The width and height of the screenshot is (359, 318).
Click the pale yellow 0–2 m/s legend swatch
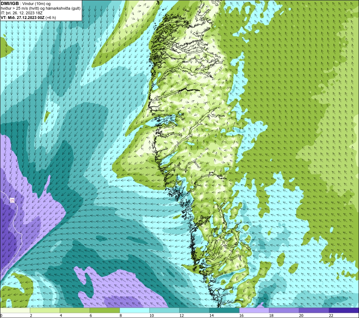click(x=15, y=310)
